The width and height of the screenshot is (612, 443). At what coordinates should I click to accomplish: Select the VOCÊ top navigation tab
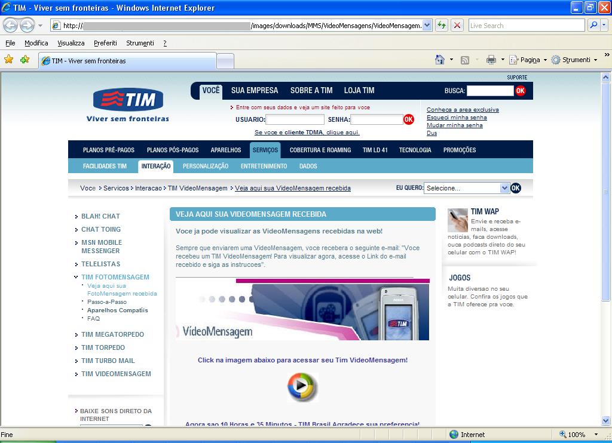[211, 91]
